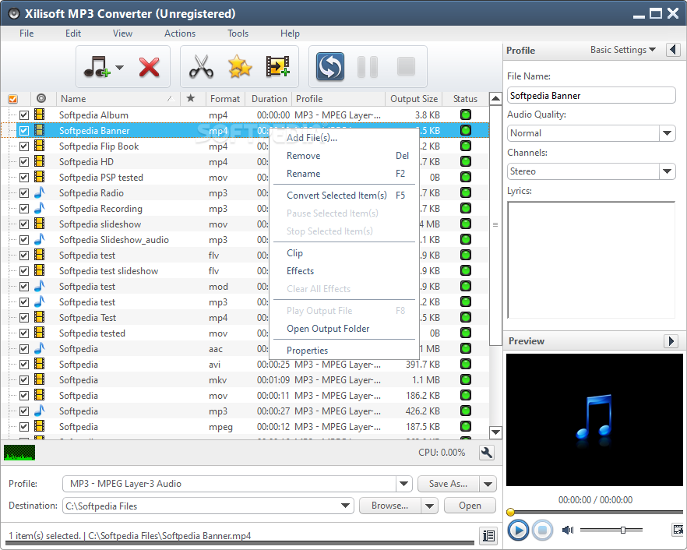Click the file list vertical scrollbar thumb
The width and height of the screenshot is (687, 550).
pos(495,225)
